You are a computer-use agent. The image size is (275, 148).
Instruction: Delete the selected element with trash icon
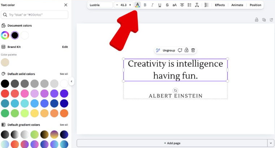click(x=193, y=50)
